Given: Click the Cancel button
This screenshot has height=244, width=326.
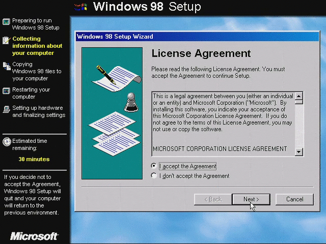Looking at the screenshot, I should click(x=294, y=199).
